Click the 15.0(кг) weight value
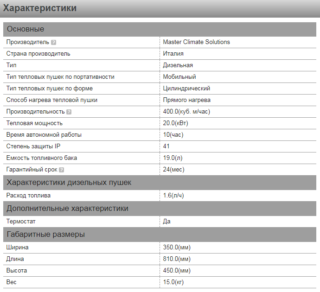The height and width of the screenshot is (292, 320). pyautogui.click(x=174, y=282)
